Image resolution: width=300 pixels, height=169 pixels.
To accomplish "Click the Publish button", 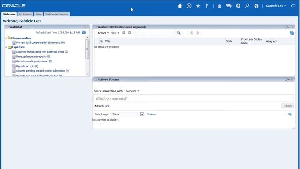I will [287, 106].
